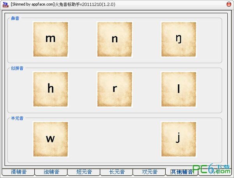Click the 半元音 group label
Image resolution: width=234 pixels, height=178 pixels.
(x=17, y=118)
